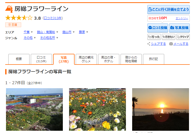Expand the その他名所 dropdown arrow
This screenshot has width=193, height=133.
57,38
